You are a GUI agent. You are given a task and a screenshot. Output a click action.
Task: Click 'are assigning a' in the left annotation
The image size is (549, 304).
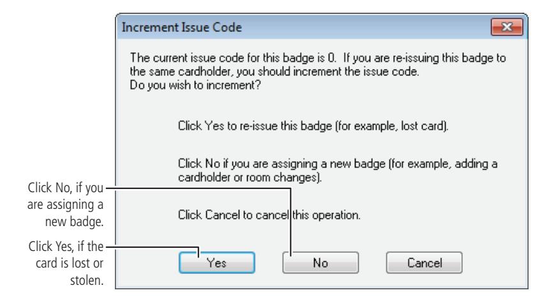pos(65,204)
